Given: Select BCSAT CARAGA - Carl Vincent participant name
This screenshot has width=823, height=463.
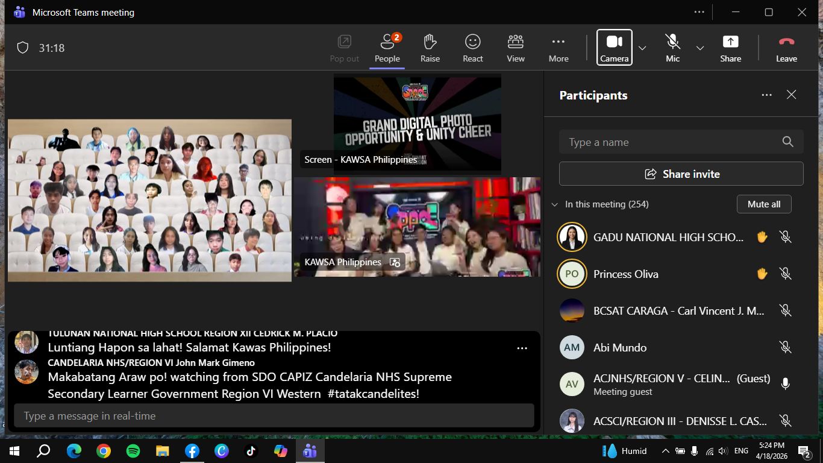Looking at the screenshot, I should (x=679, y=310).
